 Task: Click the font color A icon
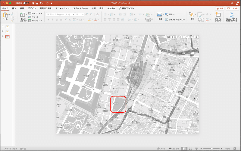96,20
